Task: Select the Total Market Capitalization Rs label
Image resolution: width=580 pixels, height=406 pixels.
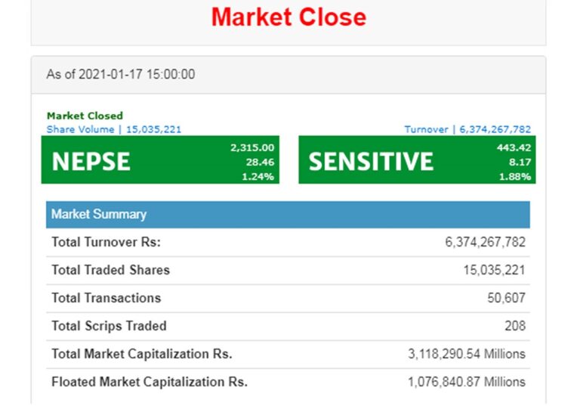Action: point(141,354)
